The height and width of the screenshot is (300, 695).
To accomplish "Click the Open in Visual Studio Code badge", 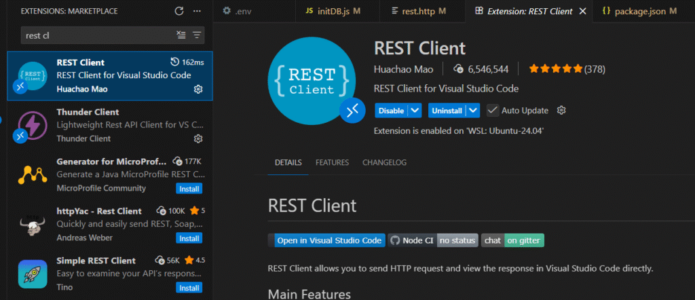I will (326, 241).
